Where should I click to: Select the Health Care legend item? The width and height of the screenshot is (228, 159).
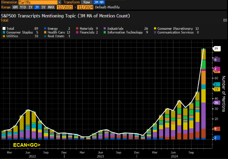pos(57,32)
